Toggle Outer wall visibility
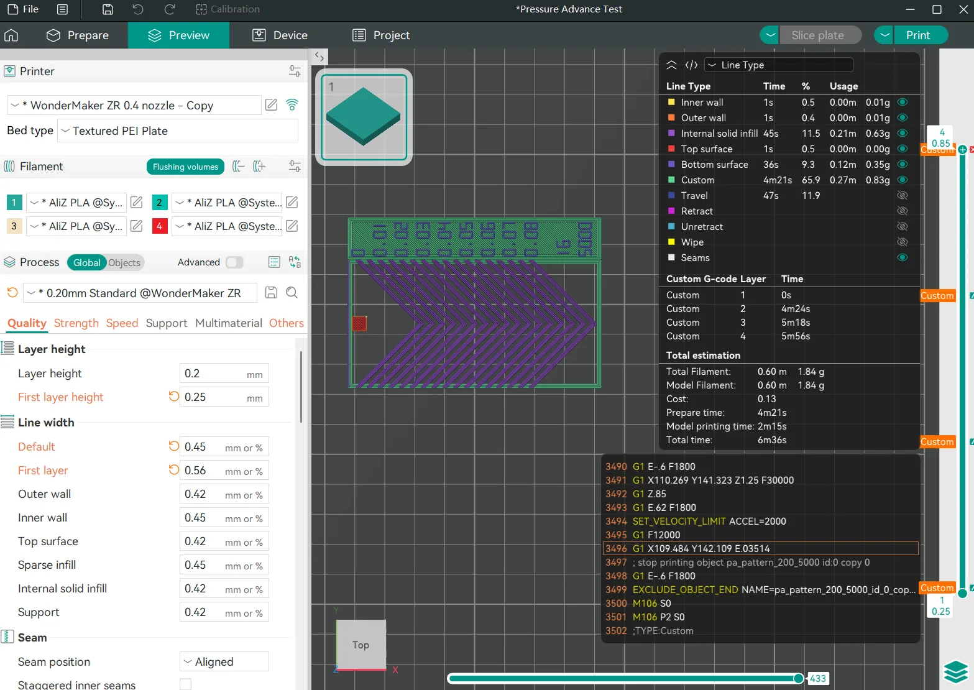This screenshot has width=974, height=690. pos(903,117)
